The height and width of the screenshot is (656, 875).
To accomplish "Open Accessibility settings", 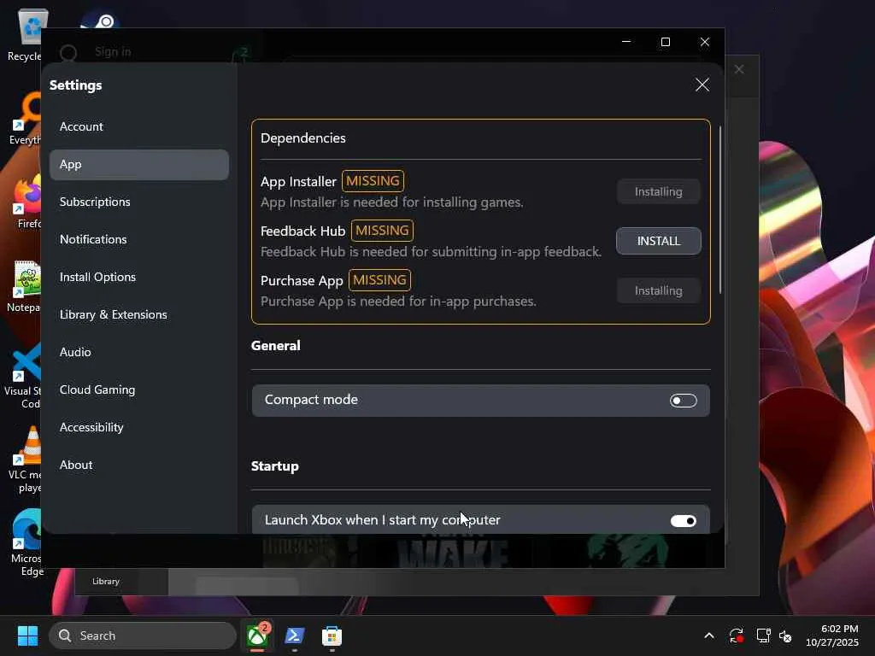I will pyautogui.click(x=139, y=427).
